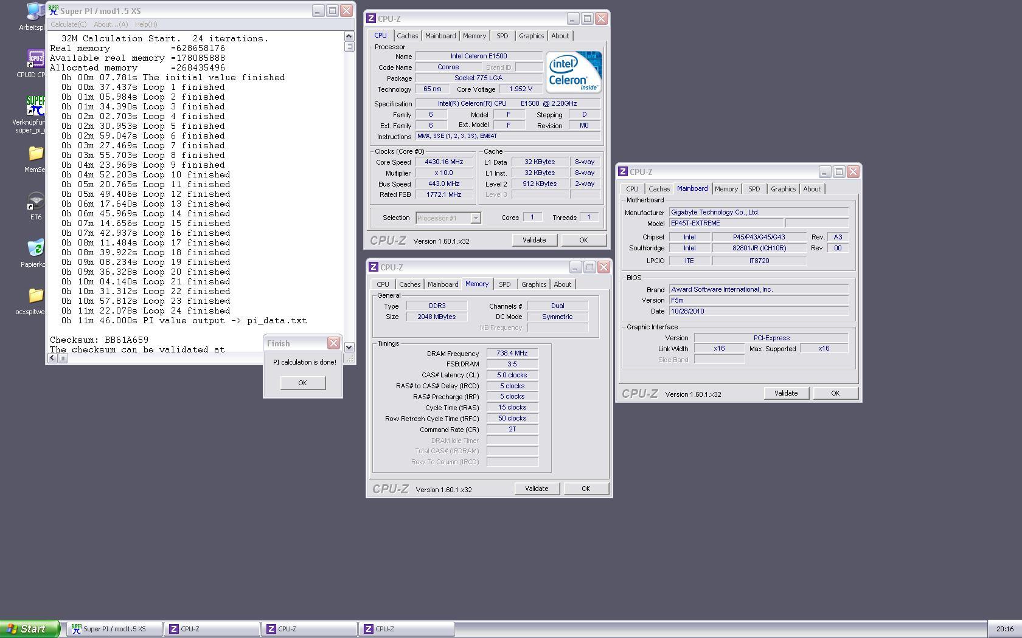Click OK in Mainboard window
1022x638 pixels.
[x=835, y=393]
